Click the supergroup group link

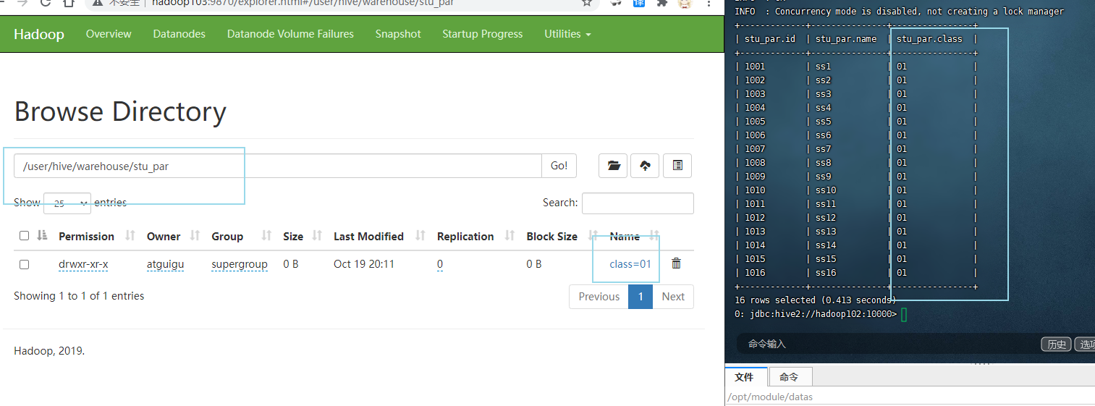coord(240,264)
